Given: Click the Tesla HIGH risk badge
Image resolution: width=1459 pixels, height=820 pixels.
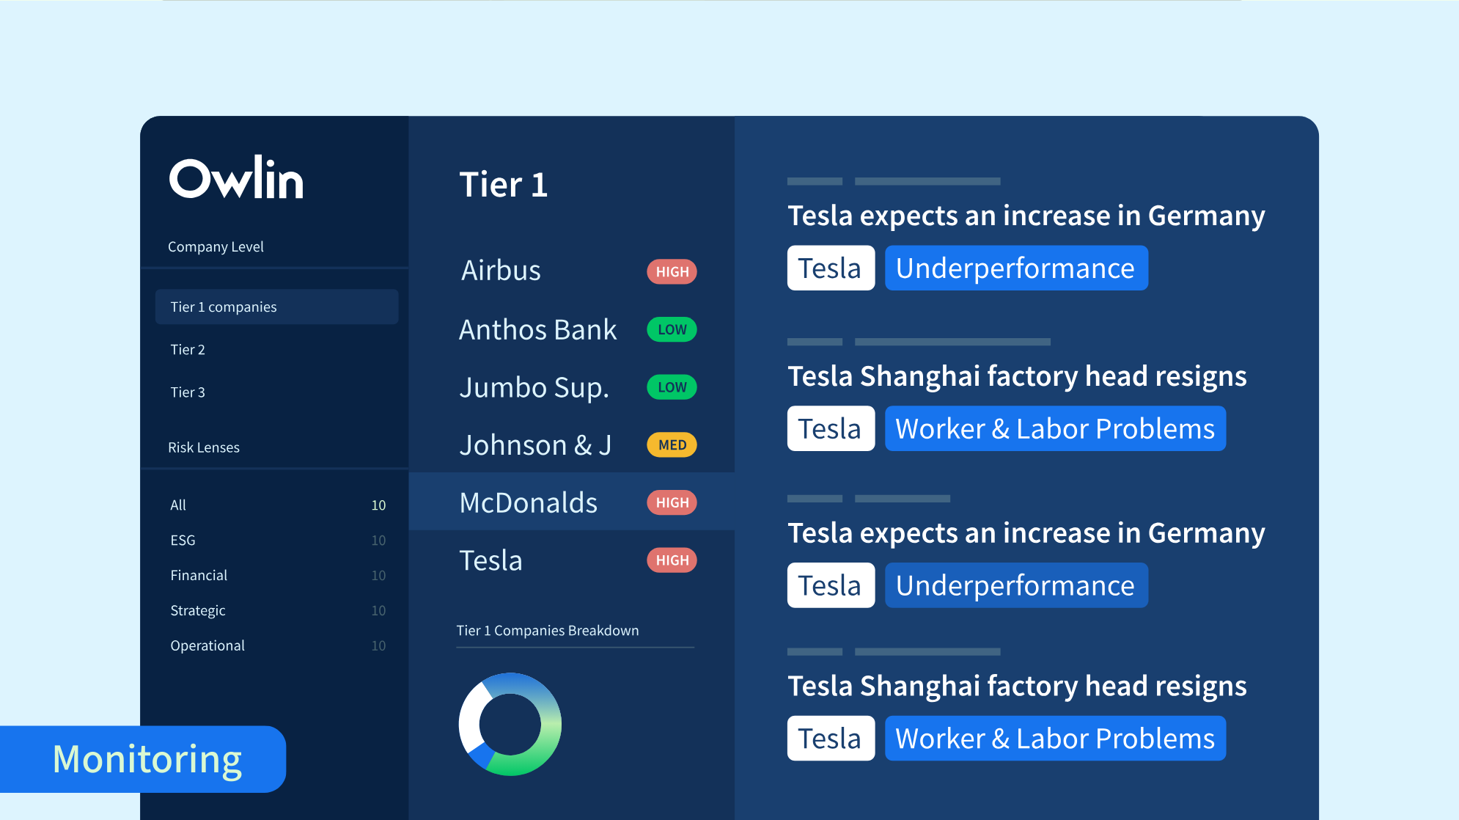Looking at the screenshot, I should pos(672,560).
